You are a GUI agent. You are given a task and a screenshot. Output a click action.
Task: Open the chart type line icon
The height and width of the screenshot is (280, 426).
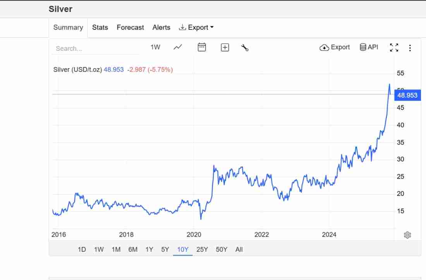pyautogui.click(x=178, y=47)
